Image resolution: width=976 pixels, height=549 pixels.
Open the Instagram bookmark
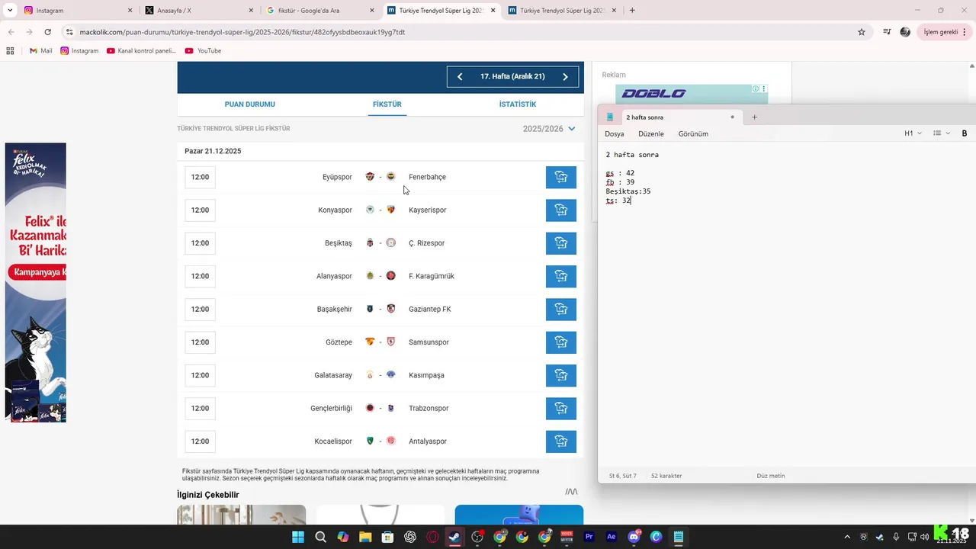(79, 50)
